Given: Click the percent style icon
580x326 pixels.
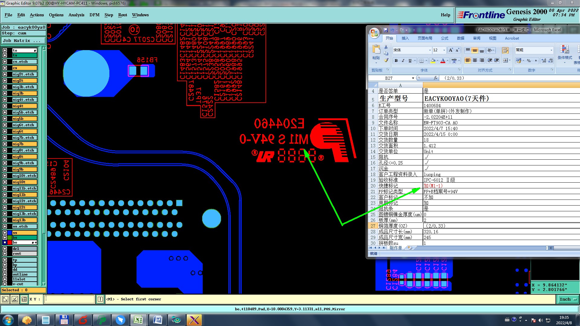Looking at the screenshot, I should pos(529,61).
